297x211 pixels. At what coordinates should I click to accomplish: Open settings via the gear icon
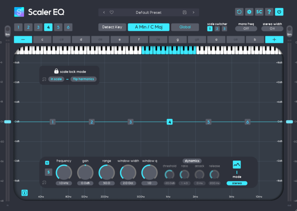coord(249,12)
